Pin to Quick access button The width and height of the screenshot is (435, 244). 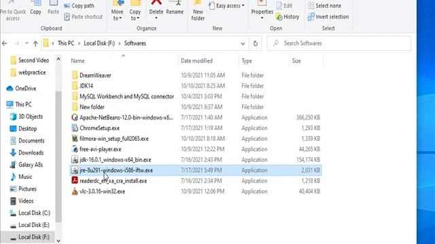[13, 11]
